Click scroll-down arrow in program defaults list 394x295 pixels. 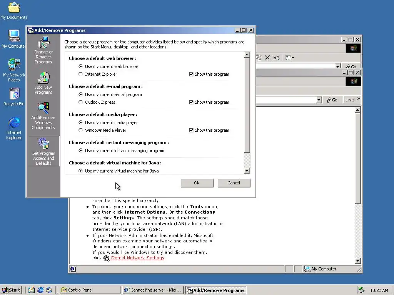247,171
